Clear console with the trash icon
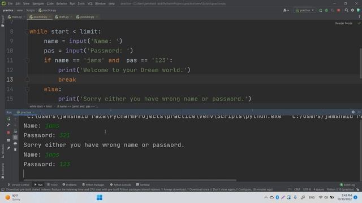 pos(15,149)
